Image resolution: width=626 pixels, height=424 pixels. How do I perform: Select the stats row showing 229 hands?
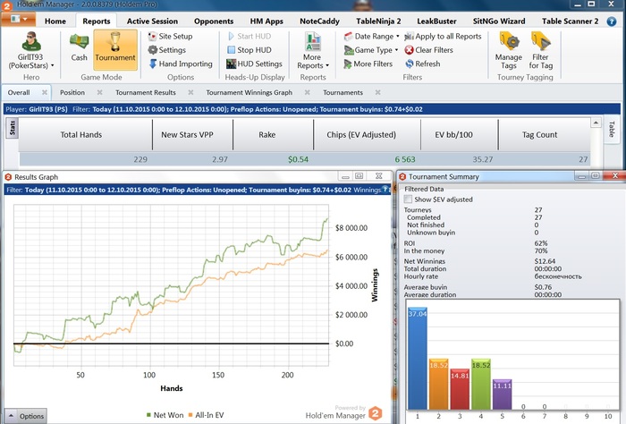(305, 159)
